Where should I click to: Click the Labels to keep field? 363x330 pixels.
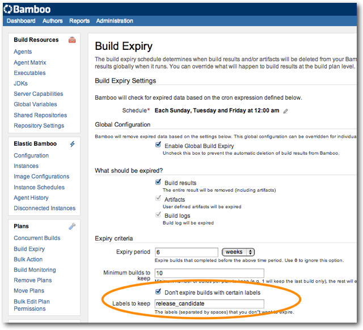click(x=209, y=303)
